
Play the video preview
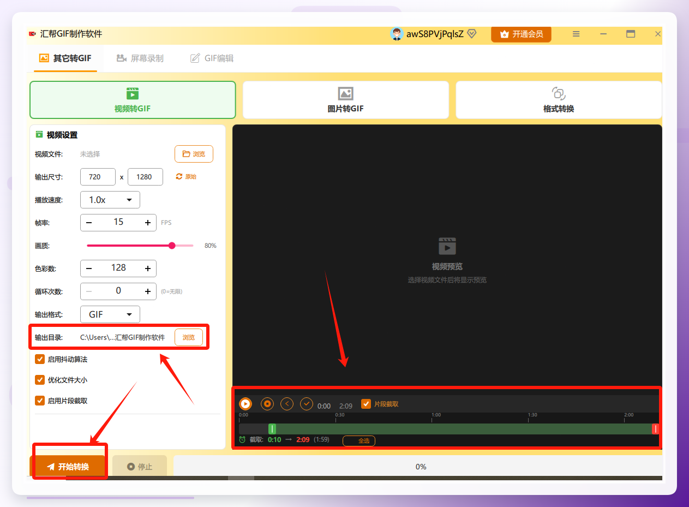click(x=245, y=404)
